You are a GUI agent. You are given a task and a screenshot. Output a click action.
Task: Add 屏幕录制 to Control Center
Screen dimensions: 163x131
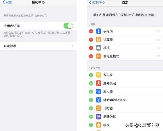click(91, 83)
